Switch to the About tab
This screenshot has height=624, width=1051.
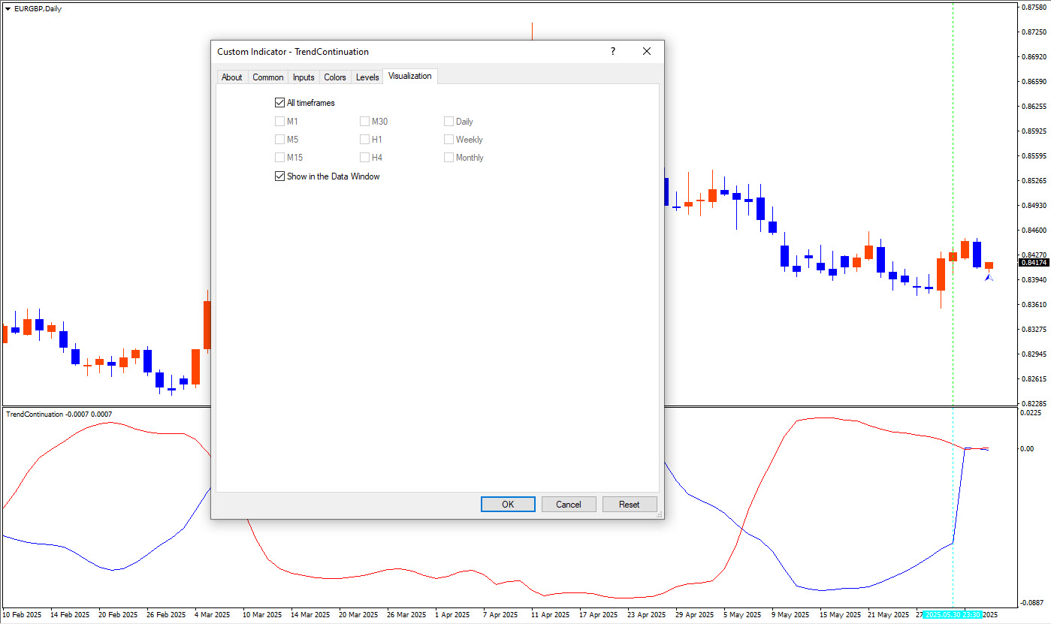(x=232, y=77)
